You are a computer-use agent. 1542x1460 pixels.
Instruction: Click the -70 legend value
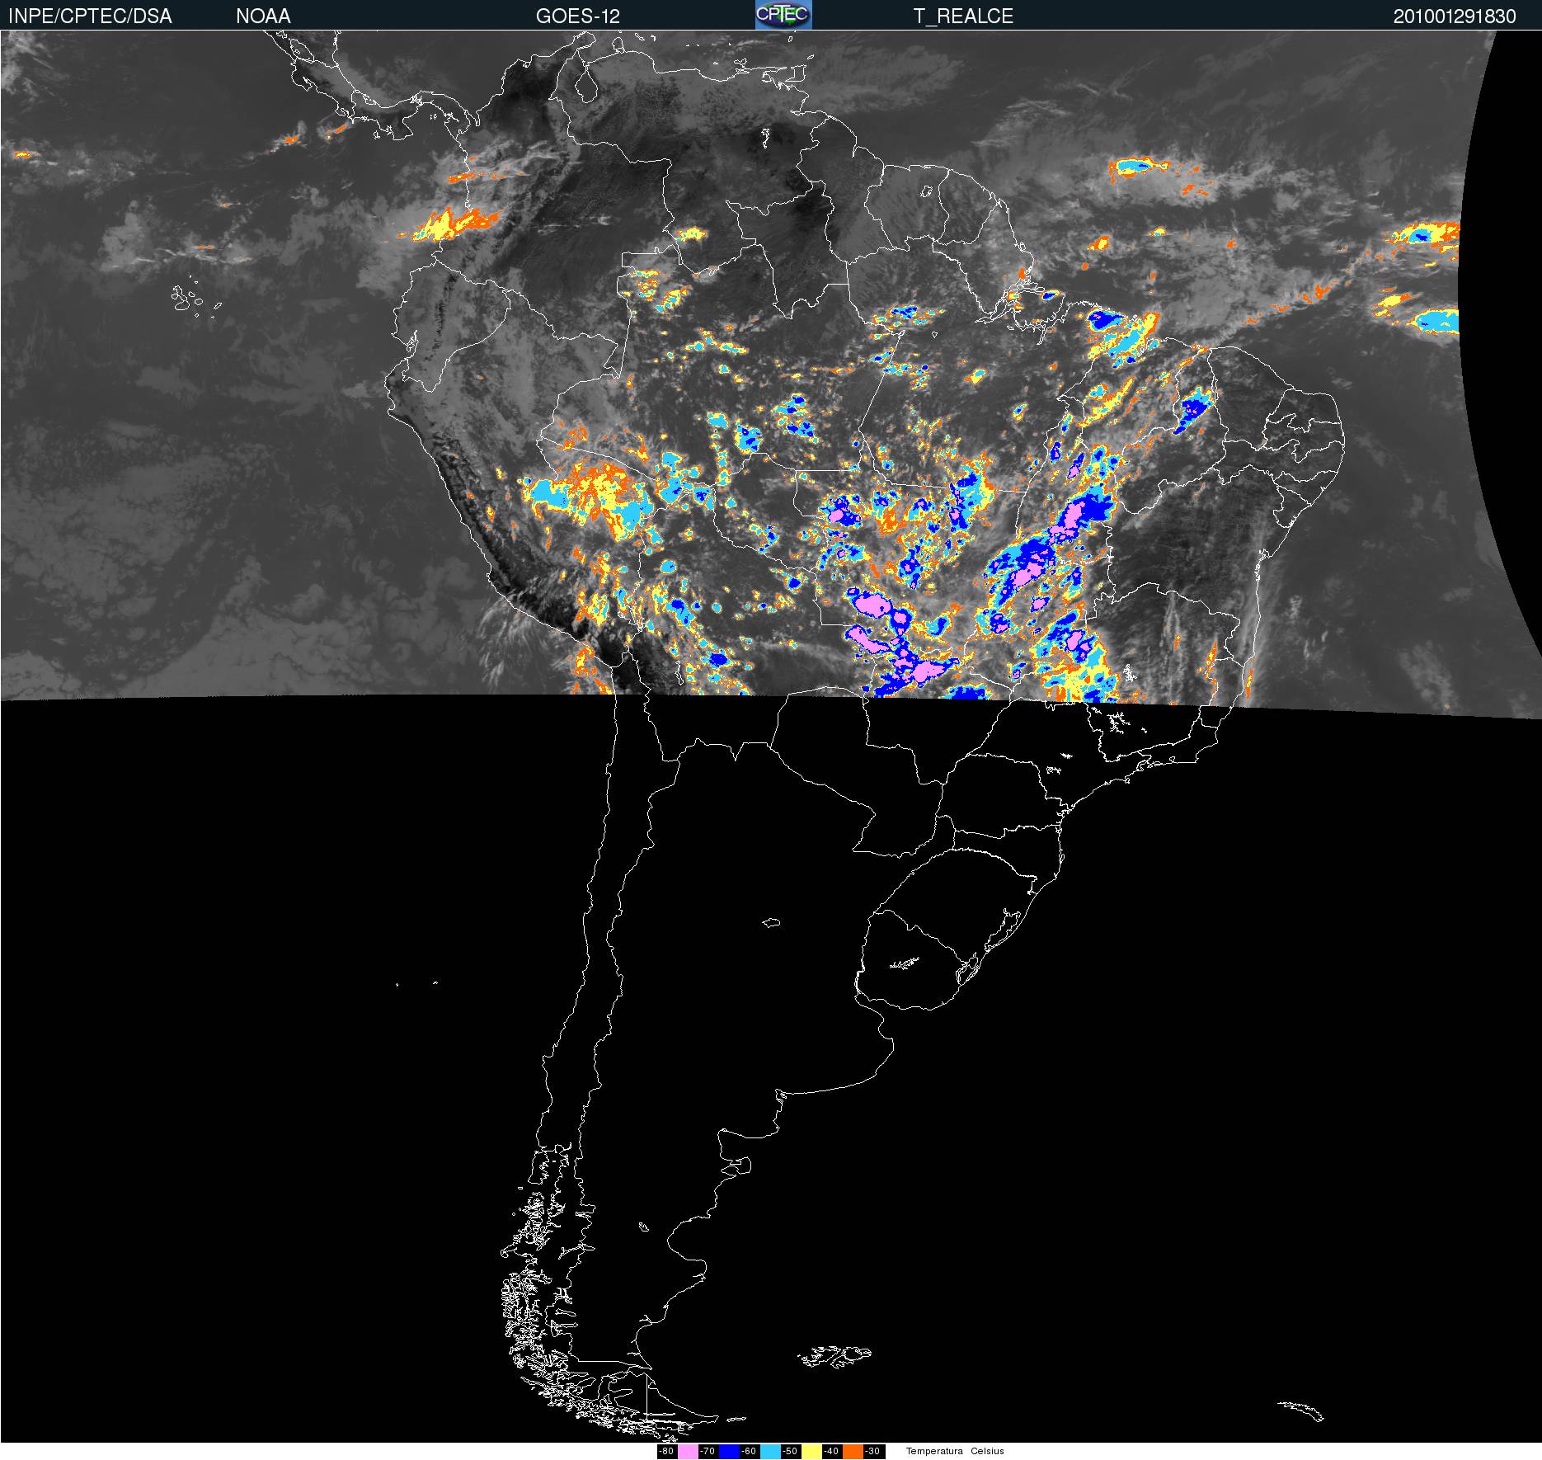708,1451
